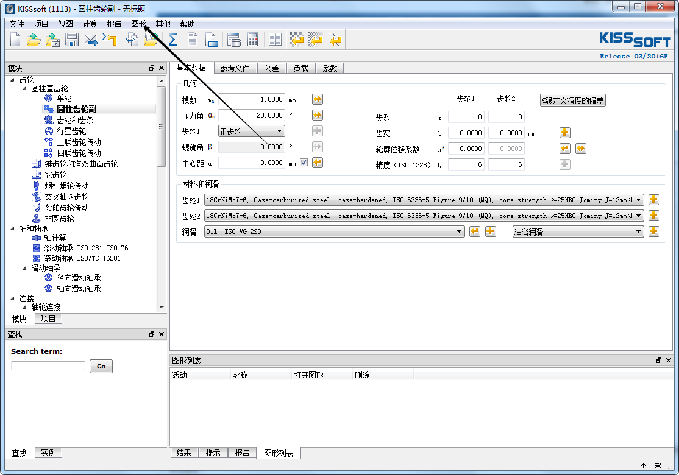Click plus button for 齿轮2 material
The image size is (679, 475).
tap(654, 216)
